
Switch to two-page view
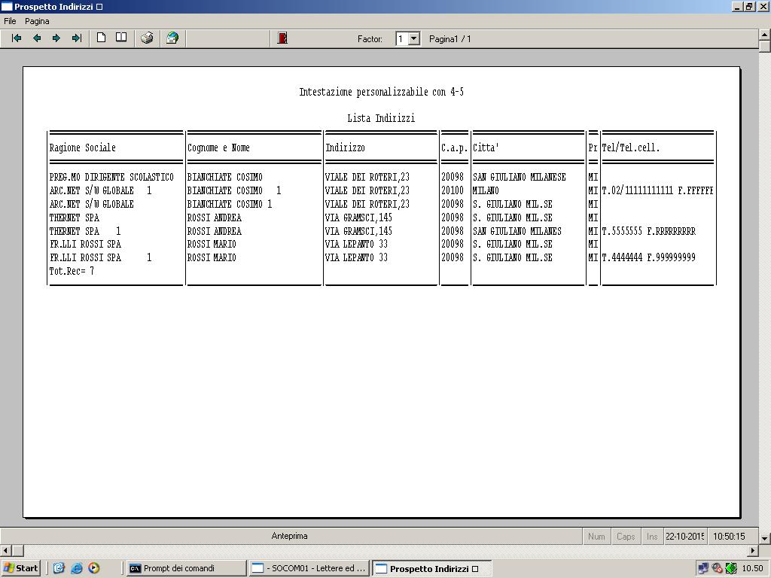click(121, 38)
